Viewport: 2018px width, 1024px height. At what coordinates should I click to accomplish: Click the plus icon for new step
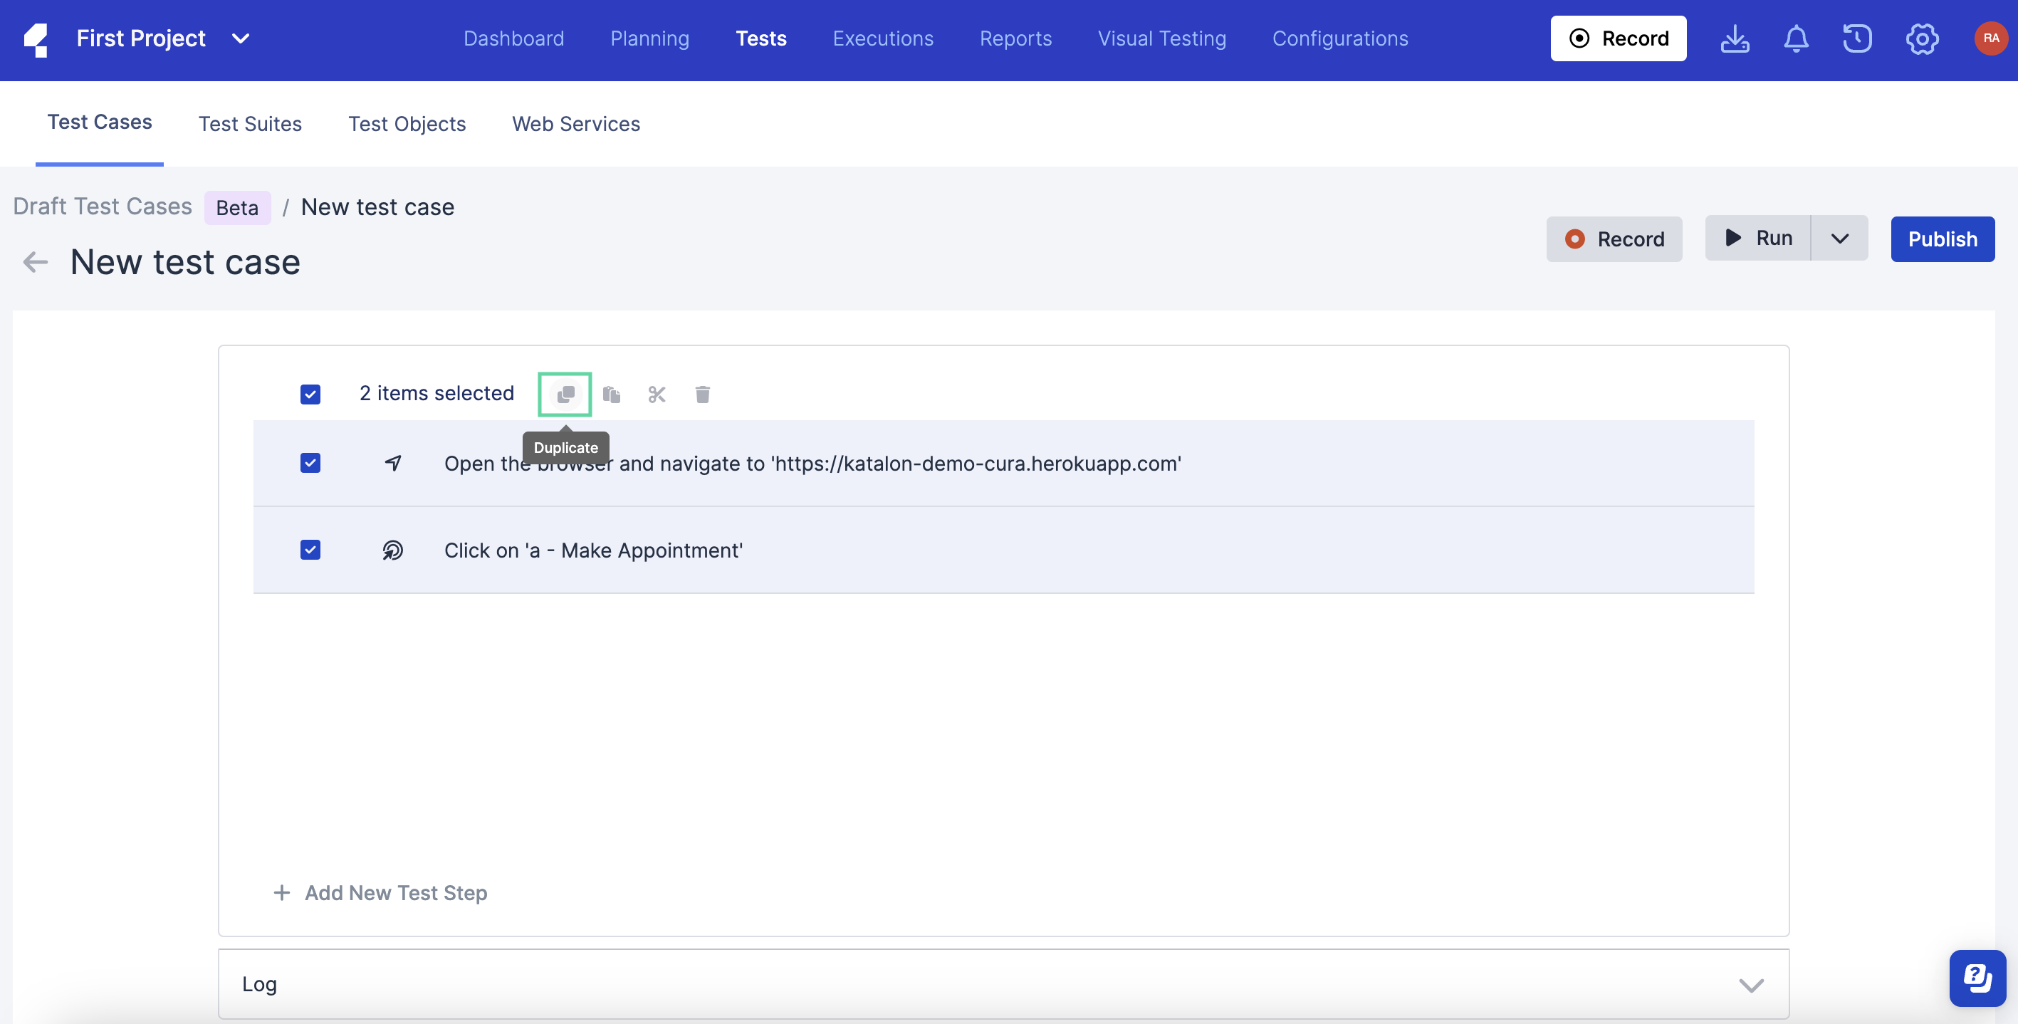[281, 892]
